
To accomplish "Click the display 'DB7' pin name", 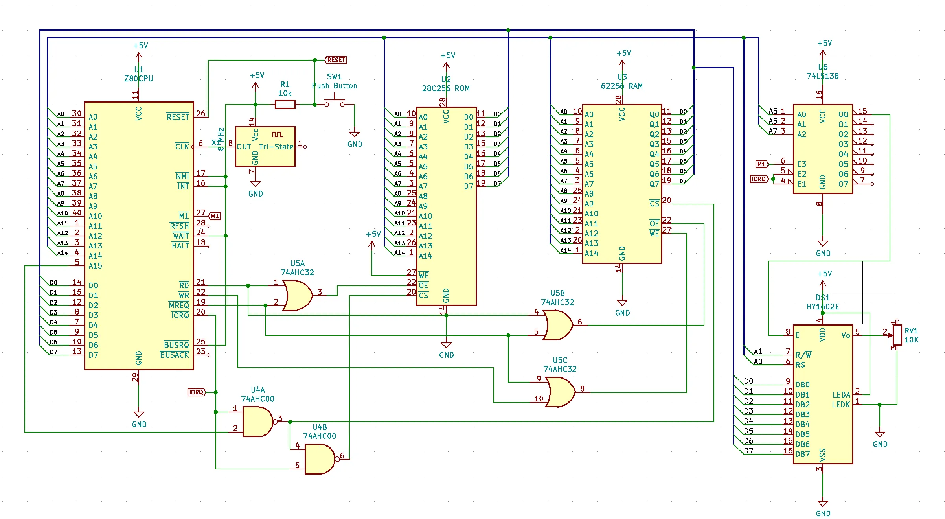I will [802, 454].
